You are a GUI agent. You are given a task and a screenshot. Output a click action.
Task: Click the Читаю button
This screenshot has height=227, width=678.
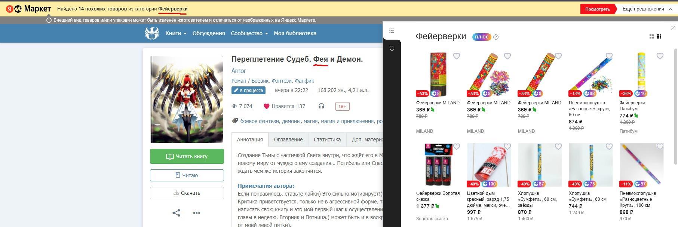(x=187, y=175)
